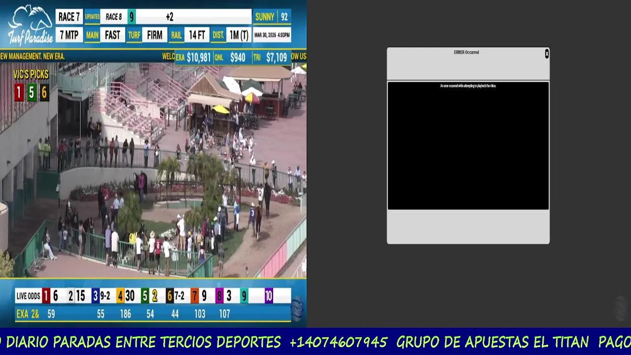Screen dimensions: 631x355
Task: Click 'PARADAS ENTRE TERCIOS DEPORTES' ticker text
Action: 166,342
